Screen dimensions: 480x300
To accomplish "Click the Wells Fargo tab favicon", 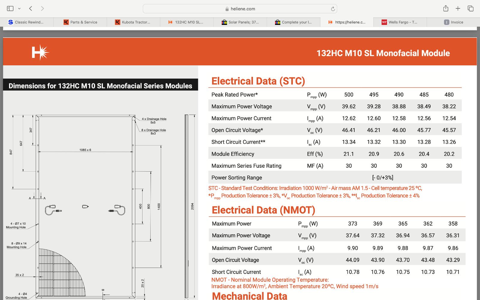I will click(x=384, y=22).
